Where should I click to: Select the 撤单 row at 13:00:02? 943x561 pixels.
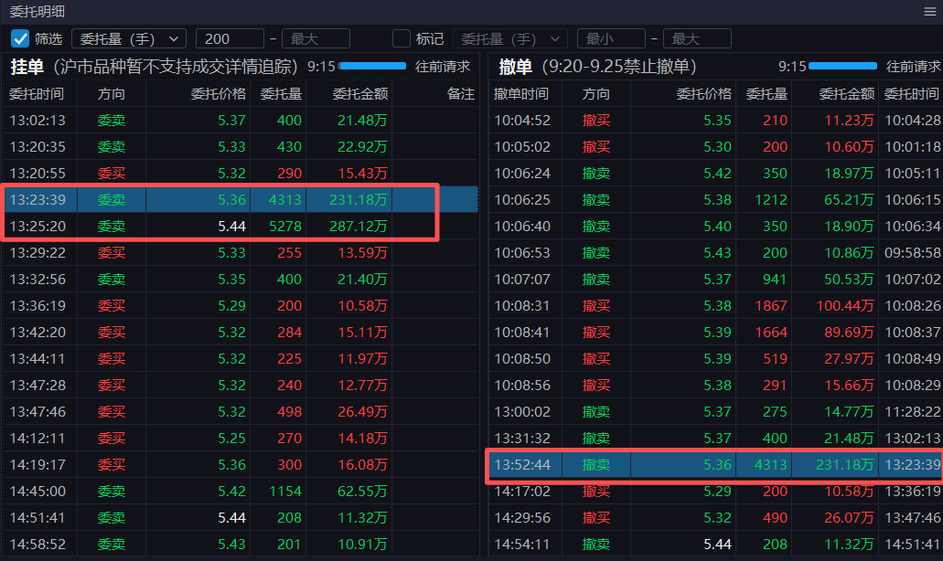715,411
